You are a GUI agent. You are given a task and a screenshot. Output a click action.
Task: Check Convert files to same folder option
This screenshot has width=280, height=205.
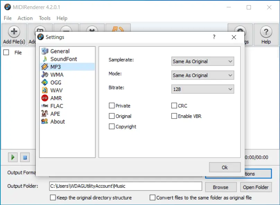point(152,198)
